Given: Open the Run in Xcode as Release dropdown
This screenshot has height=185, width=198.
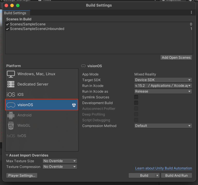Looking at the screenshot, I should click(x=163, y=91).
